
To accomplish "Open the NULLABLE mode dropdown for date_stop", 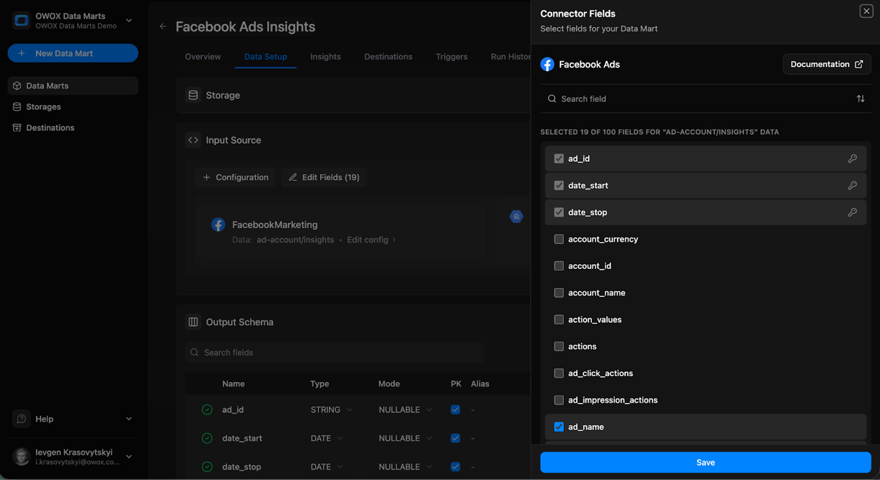I will 405,466.
